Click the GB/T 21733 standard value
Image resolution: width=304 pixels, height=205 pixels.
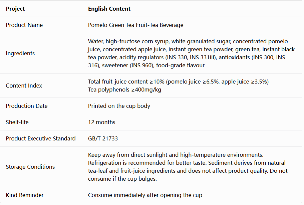point(103,138)
